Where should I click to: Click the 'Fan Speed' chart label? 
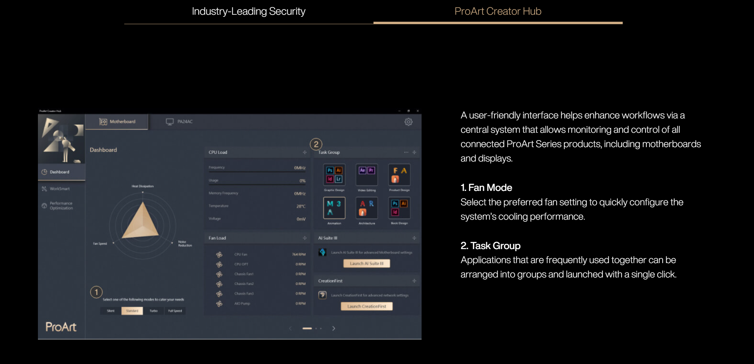[100, 243]
